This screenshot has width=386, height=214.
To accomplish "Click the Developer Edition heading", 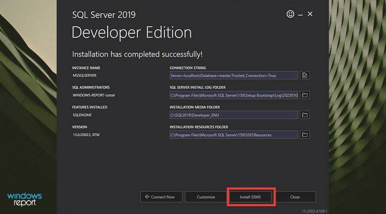I will tap(132, 32).
